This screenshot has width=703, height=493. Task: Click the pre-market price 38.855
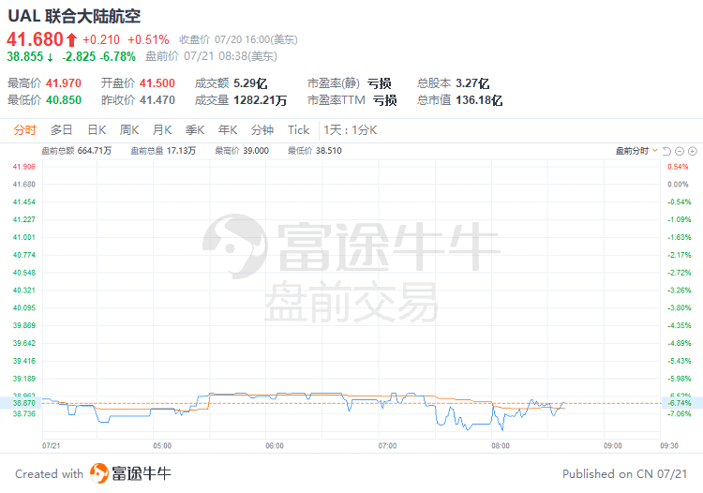25,56
